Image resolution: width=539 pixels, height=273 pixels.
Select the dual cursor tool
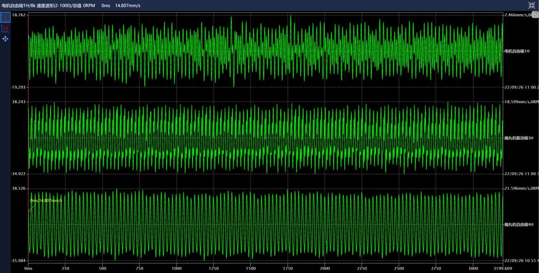point(5,28)
